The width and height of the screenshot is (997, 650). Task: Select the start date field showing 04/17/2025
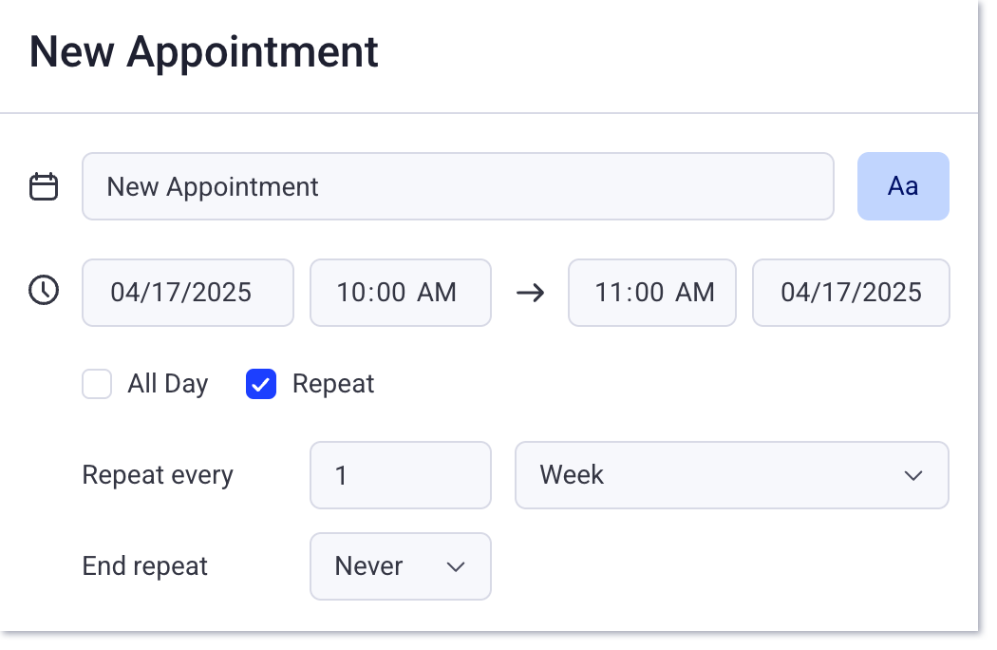click(x=187, y=293)
